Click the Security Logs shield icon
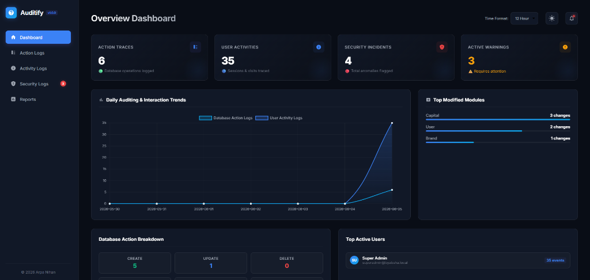Viewport: 590px width, 280px height. point(14,84)
